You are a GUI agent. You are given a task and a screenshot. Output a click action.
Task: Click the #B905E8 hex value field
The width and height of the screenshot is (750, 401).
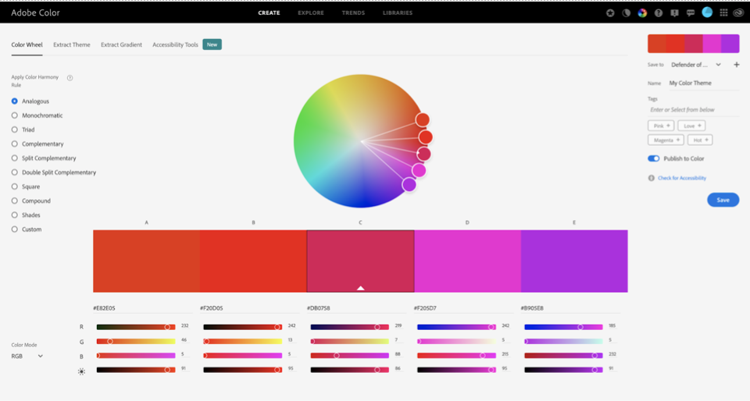(570, 308)
